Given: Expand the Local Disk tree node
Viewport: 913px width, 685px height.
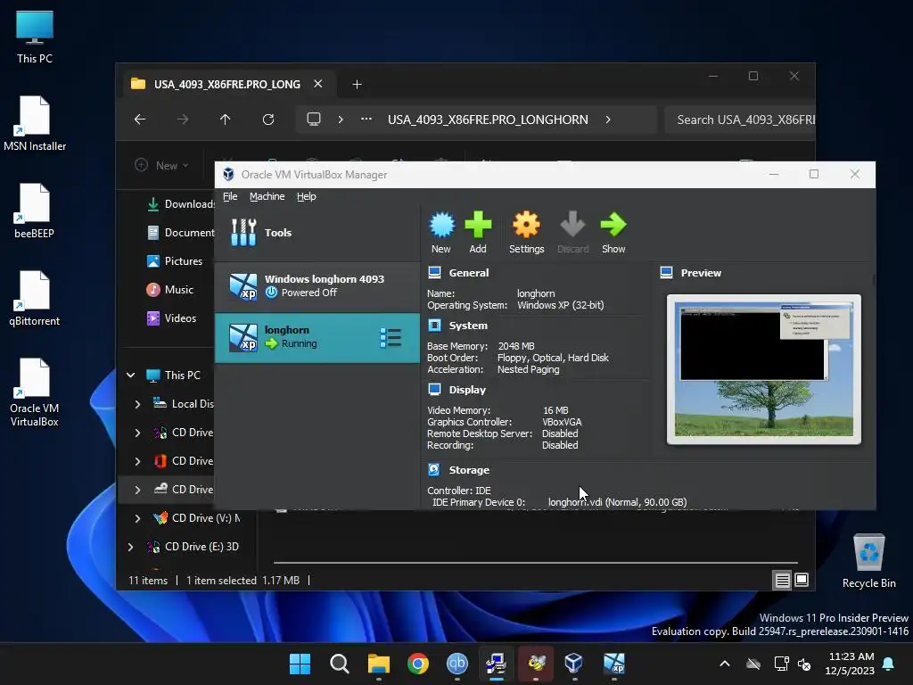Looking at the screenshot, I should click(137, 404).
